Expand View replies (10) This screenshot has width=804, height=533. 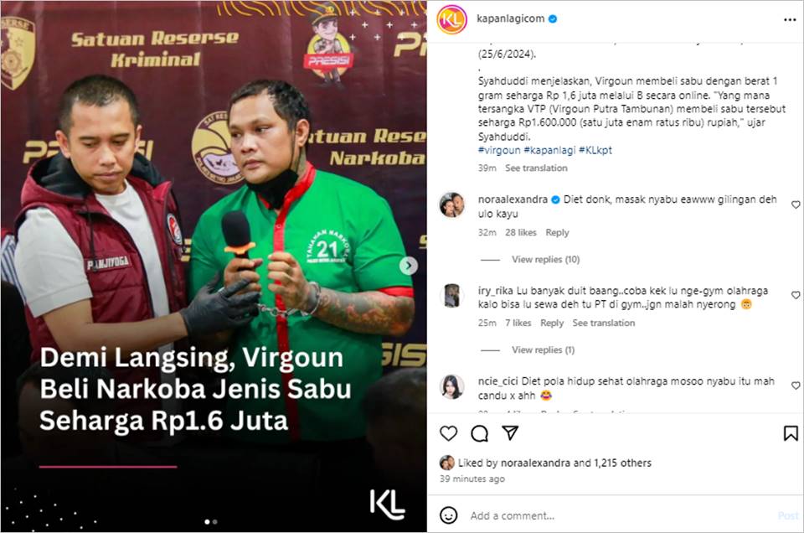click(x=545, y=260)
